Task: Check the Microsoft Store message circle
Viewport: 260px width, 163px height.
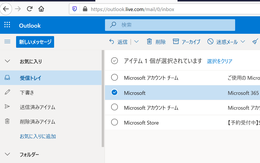Action: [x=114, y=122]
